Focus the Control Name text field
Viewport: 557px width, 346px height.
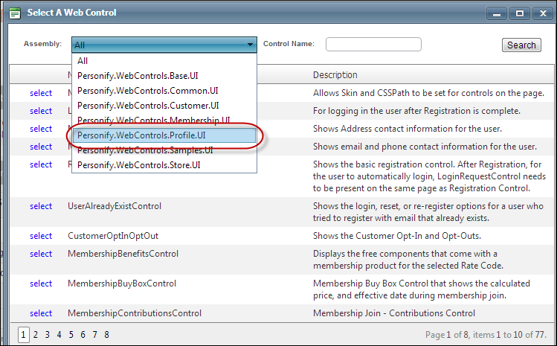(373, 45)
